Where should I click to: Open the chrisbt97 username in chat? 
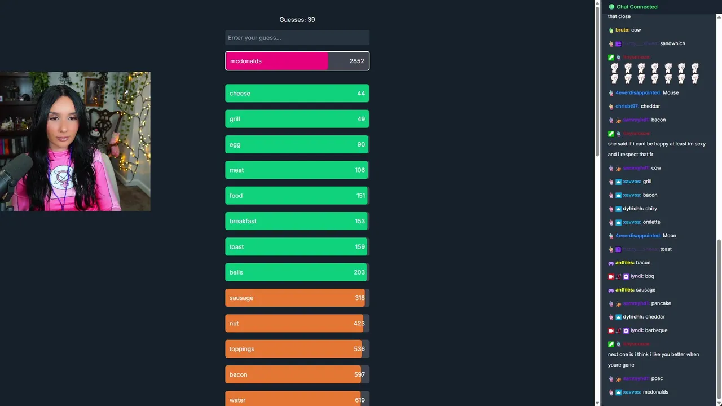pyautogui.click(x=627, y=107)
